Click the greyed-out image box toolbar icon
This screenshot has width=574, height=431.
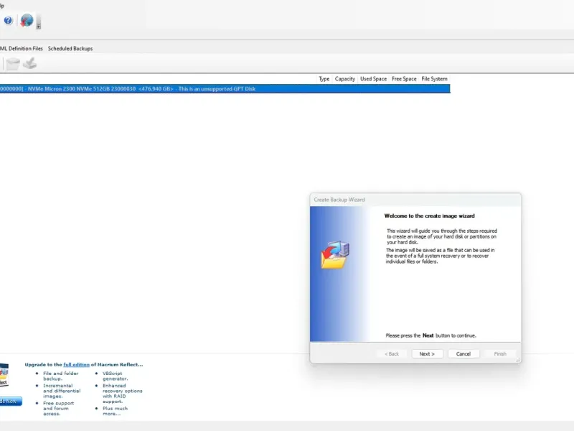click(x=13, y=64)
